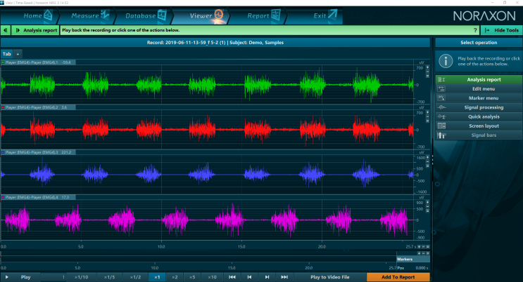The image size is (523, 282).
Task: Select the x1 normal playback speed
Action: [157, 277]
